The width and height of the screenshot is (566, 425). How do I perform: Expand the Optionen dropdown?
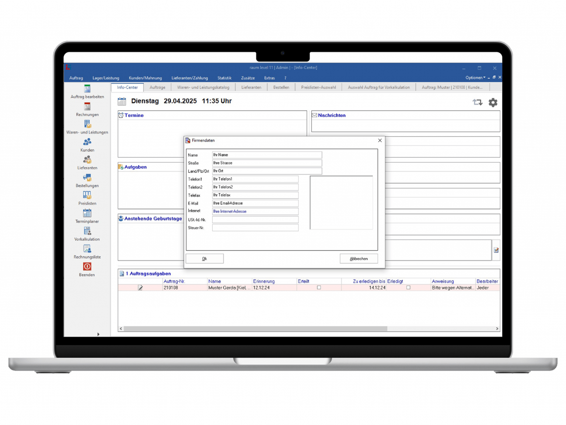pos(475,78)
